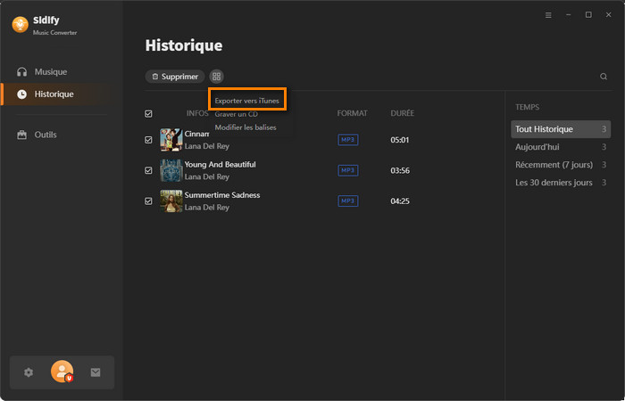Toggle the select-all checkbox in header
This screenshot has width=625, height=401.
click(148, 114)
